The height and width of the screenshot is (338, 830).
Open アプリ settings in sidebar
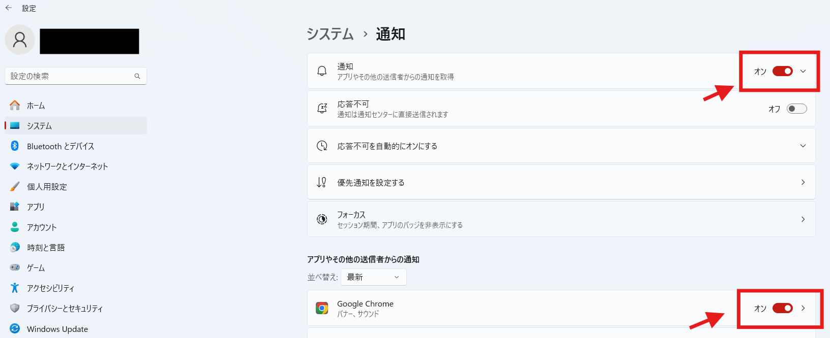(x=76, y=207)
